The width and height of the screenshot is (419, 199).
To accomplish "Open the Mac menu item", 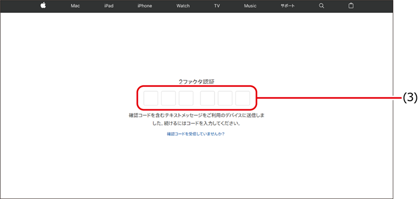I will click(x=75, y=6).
